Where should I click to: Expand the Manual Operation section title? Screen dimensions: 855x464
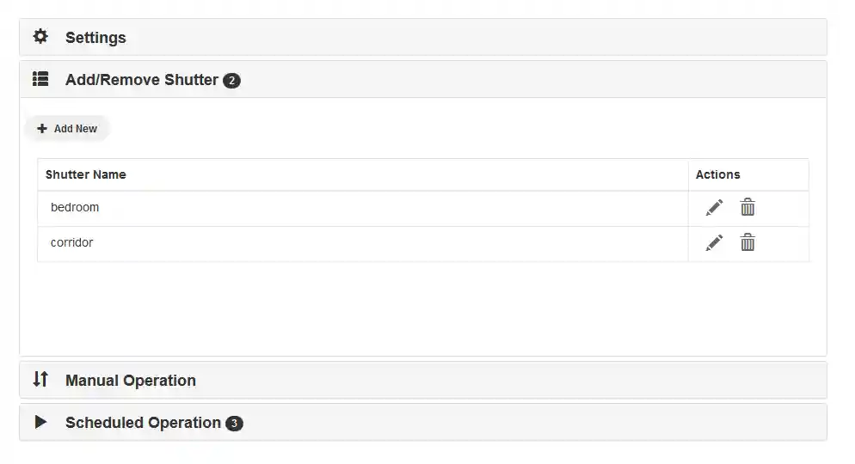[x=131, y=381]
